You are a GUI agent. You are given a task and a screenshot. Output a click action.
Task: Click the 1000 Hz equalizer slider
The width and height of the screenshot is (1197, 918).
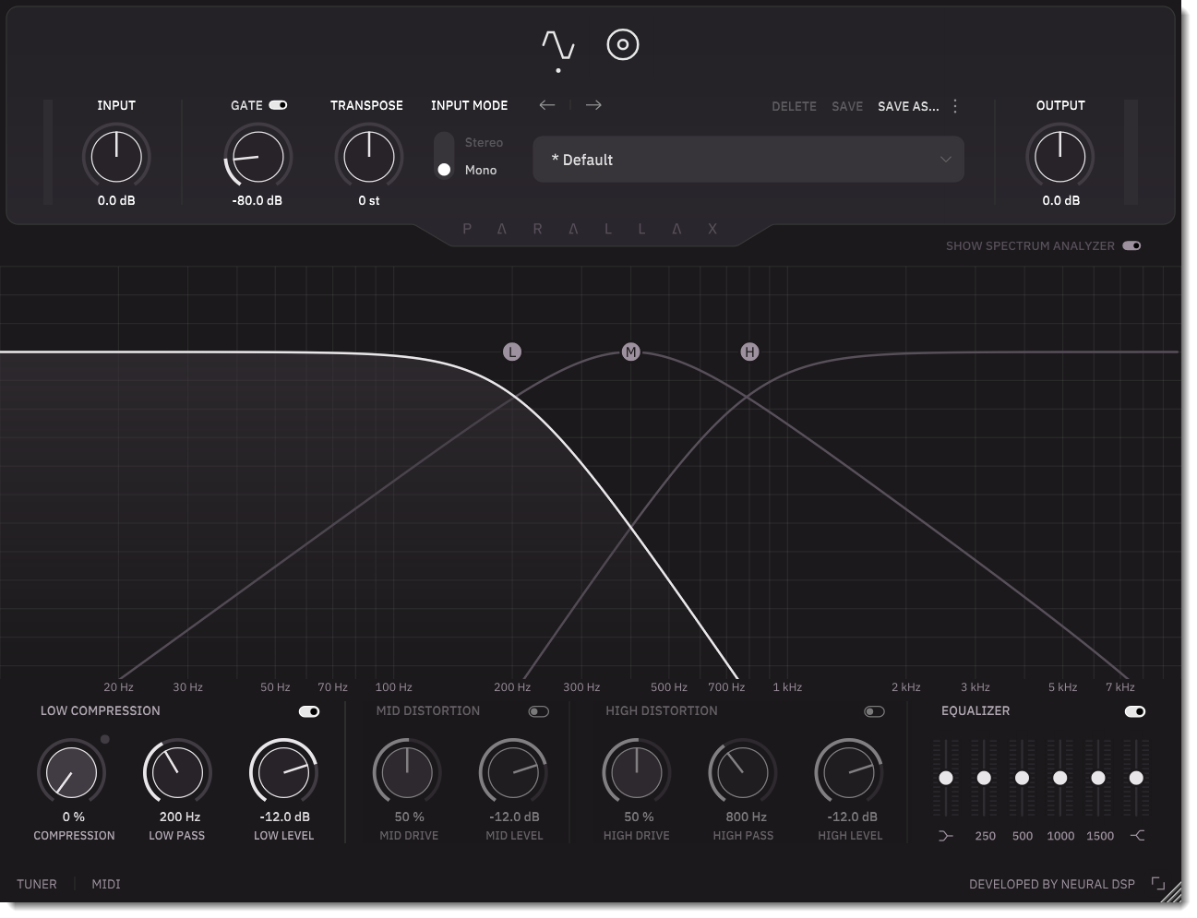pos(1060,778)
